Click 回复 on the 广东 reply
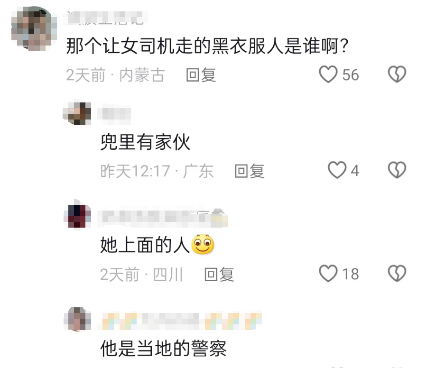The image size is (445, 368). (250, 171)
